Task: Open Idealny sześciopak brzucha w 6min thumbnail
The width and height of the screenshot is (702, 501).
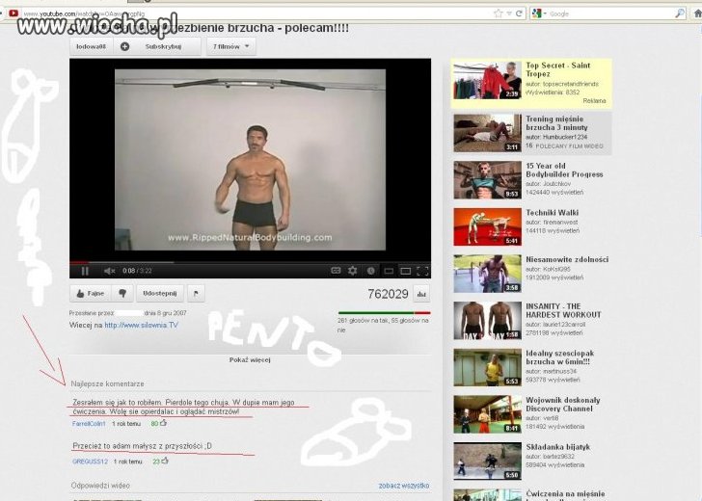Action: pos(488,367)
